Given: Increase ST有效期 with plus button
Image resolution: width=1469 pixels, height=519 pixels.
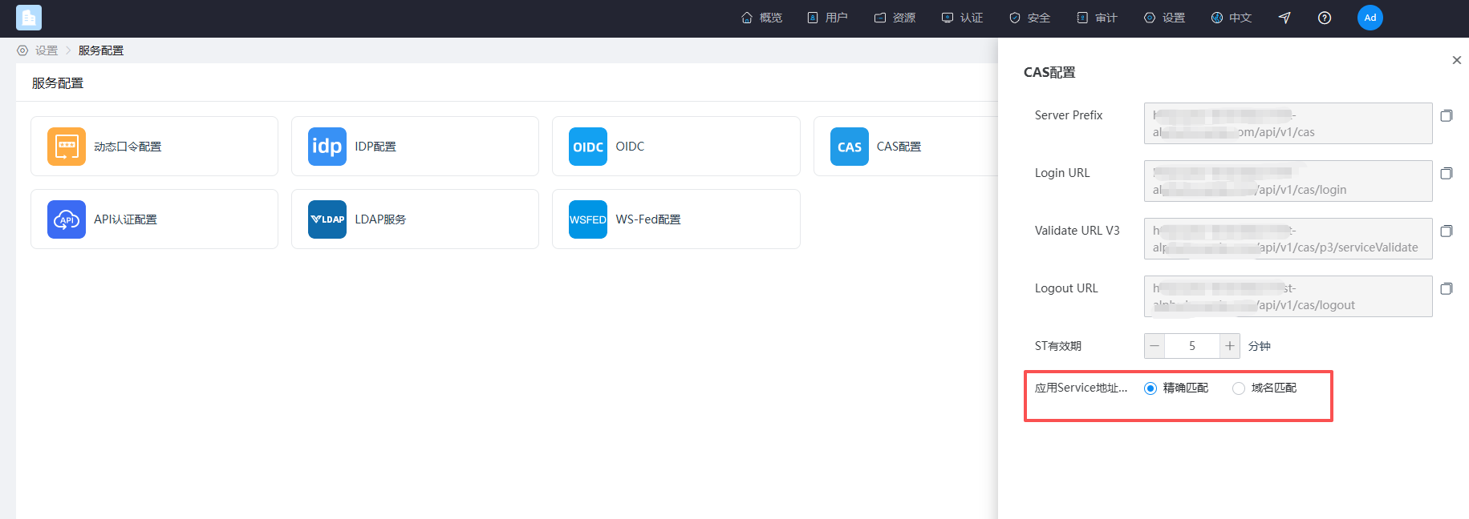Looking at the screenshot, I should (1230, 346).
